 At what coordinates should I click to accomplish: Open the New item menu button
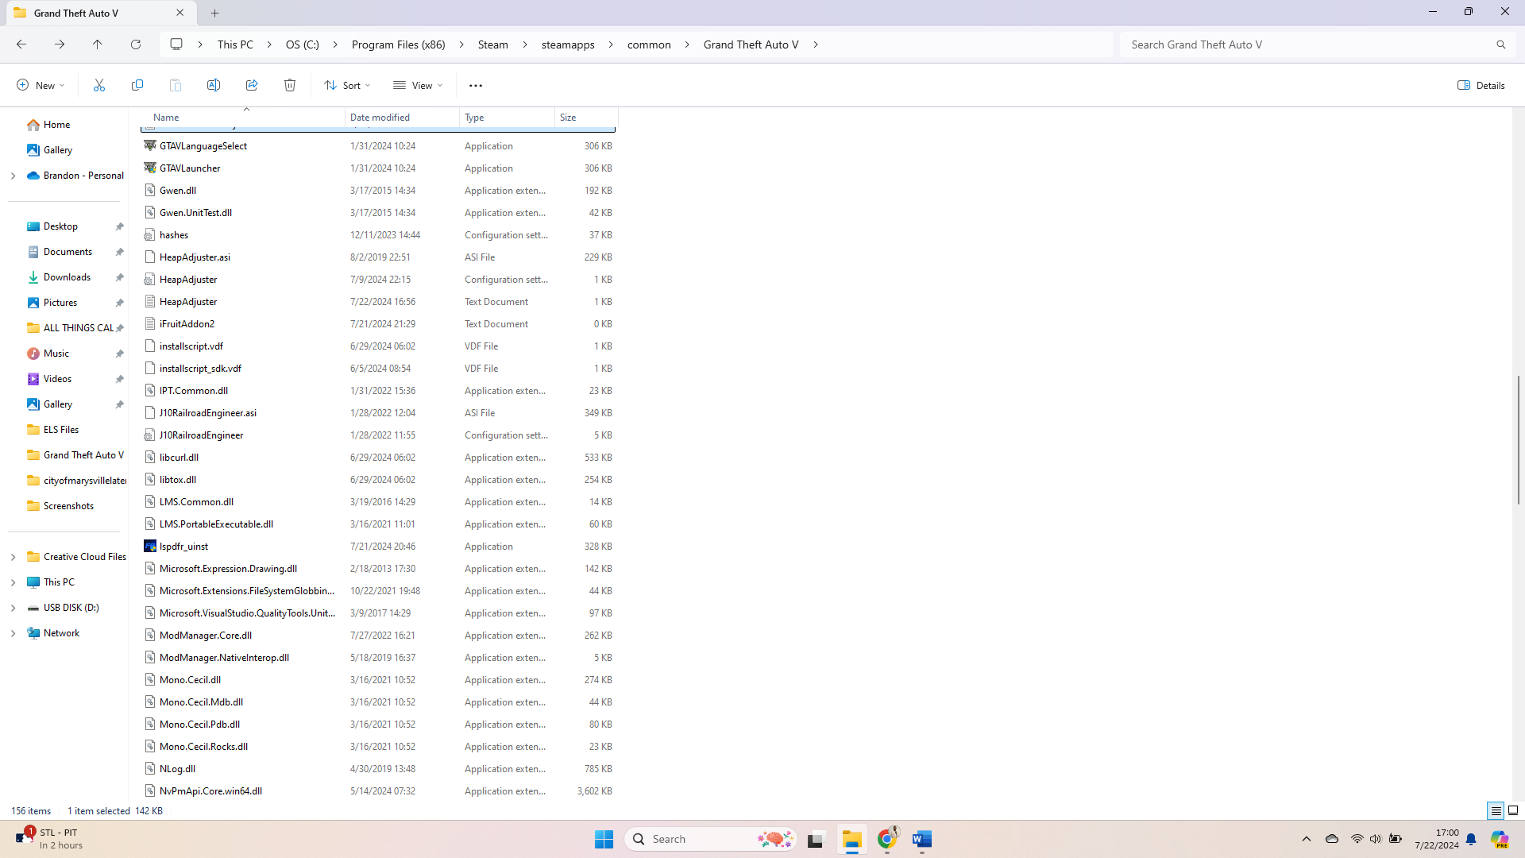coord(41,85)
